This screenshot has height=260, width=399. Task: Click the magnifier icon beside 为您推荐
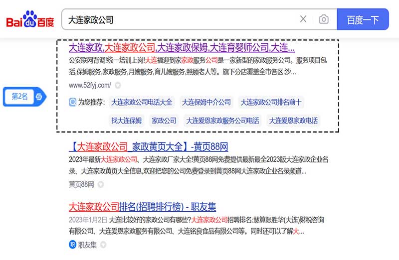73,102
